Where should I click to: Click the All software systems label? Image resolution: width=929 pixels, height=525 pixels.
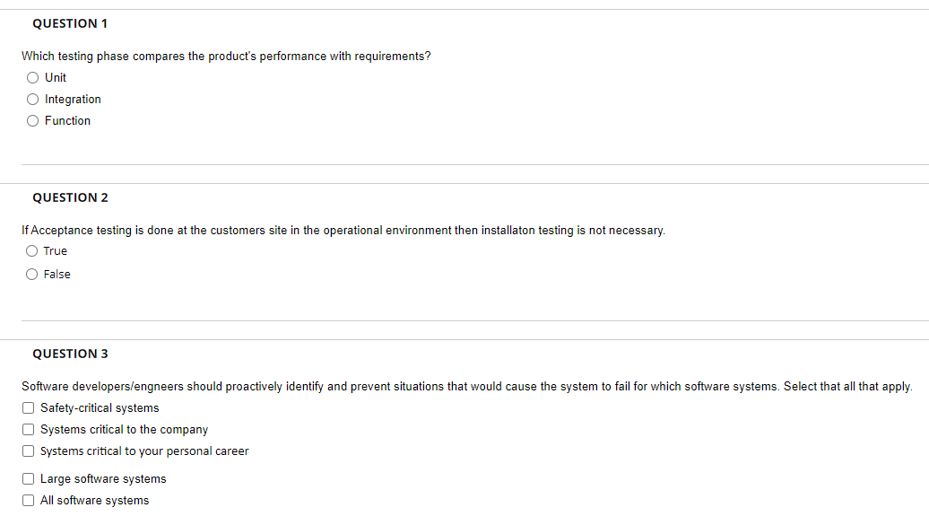pos(93,500)
